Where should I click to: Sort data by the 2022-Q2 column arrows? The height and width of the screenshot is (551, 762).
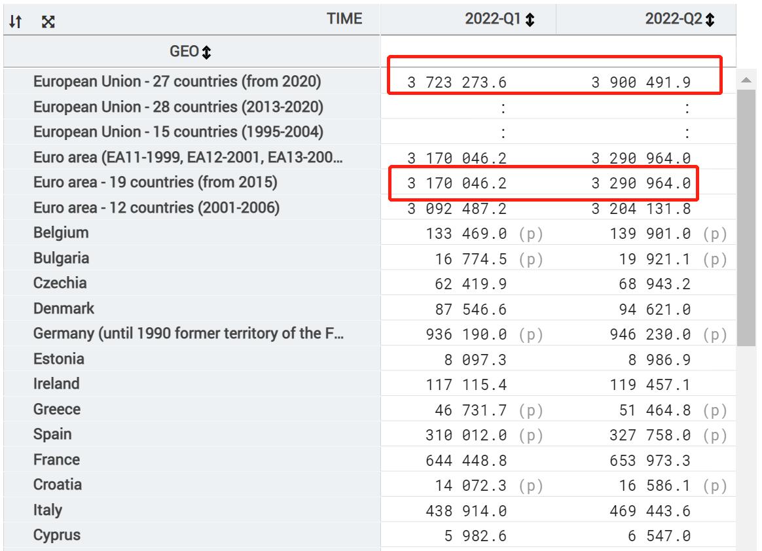coord(709,19)
